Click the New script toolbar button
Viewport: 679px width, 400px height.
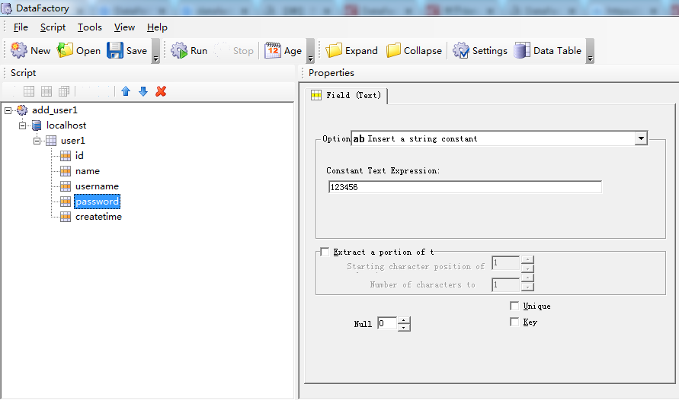pyautogui.click(x=30, y=50)
